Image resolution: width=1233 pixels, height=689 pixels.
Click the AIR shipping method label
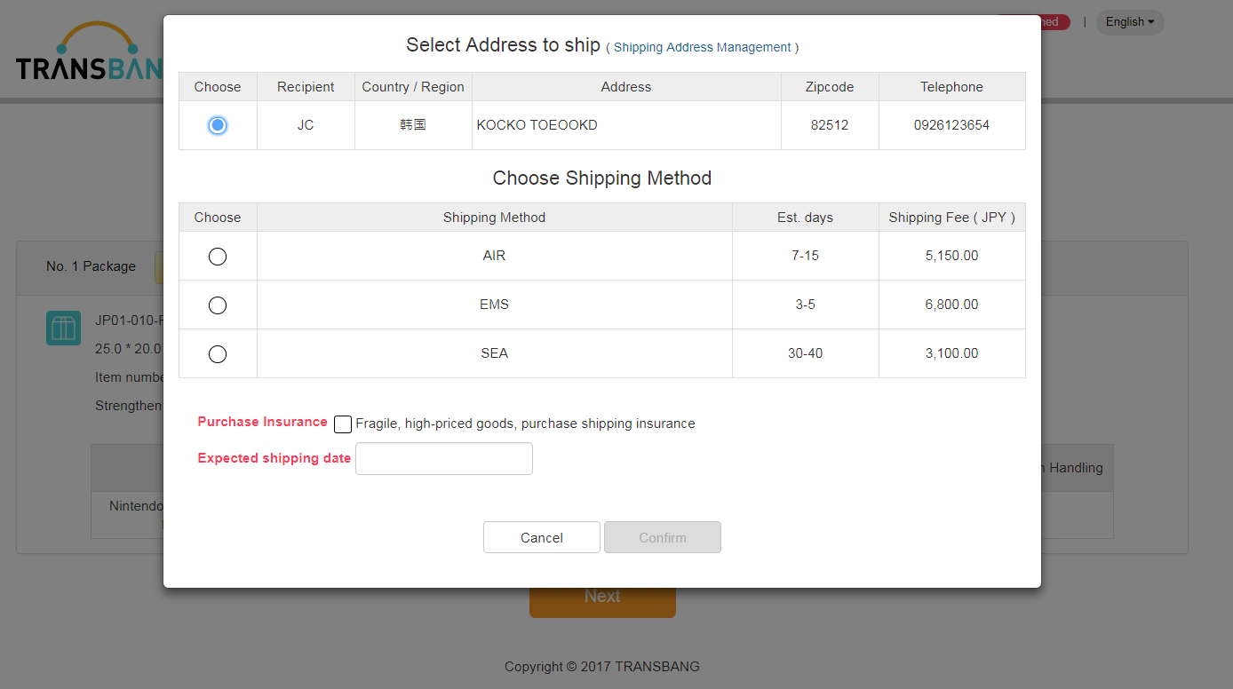click(495, 256)
